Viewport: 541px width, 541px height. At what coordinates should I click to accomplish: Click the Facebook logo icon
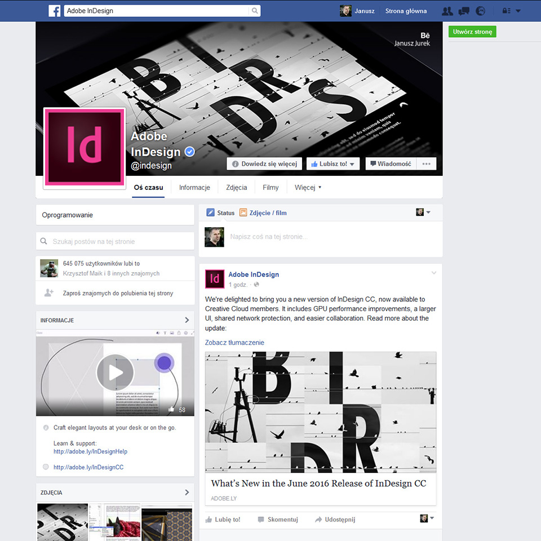pos(55,11)
